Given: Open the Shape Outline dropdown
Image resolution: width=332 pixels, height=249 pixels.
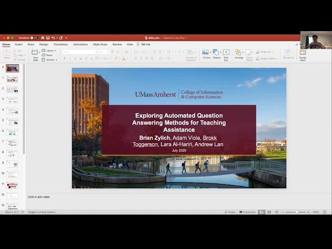Looking at the screenshot, I should click(266, 59).
